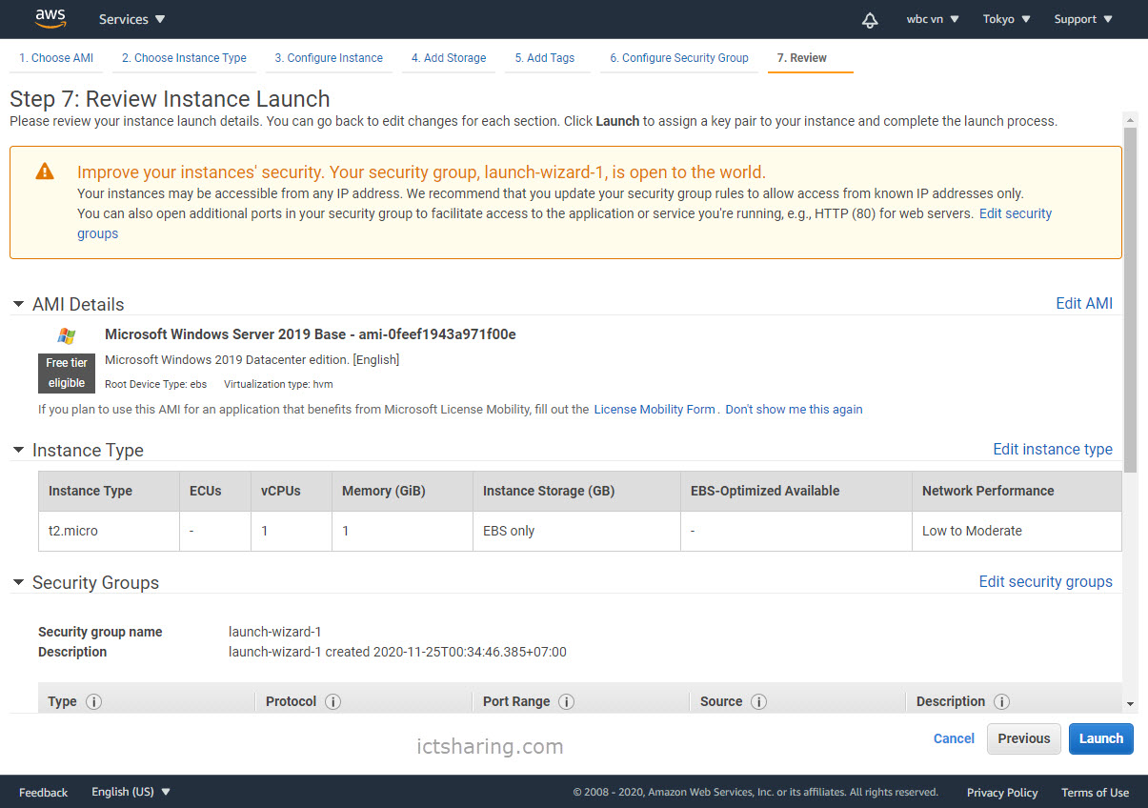
Task: Click Edit security groups link in warning
Action: click(x=1016, y=213)
